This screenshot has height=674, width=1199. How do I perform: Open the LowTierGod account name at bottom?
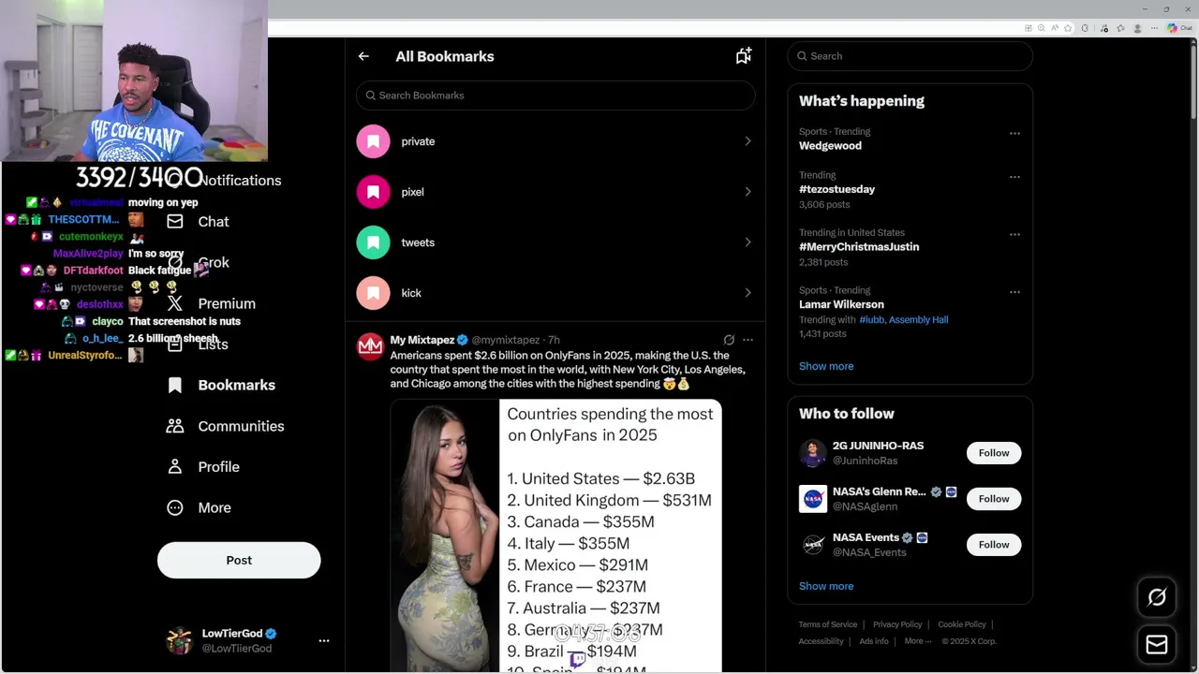[232, 634]
